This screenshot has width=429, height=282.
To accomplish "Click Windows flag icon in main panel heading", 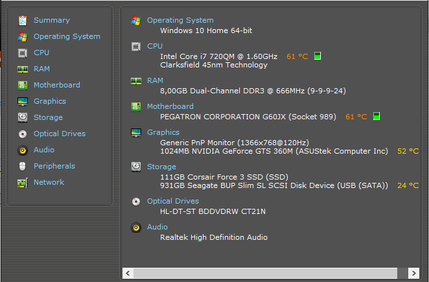I will pyautogui.click(x=136, y=21).
